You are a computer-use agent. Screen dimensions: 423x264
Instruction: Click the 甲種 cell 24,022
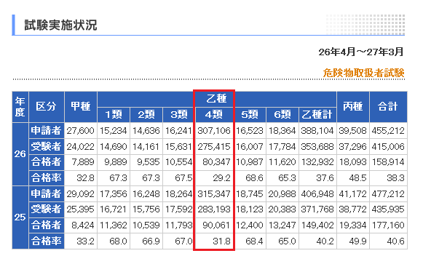click(81, 147)
